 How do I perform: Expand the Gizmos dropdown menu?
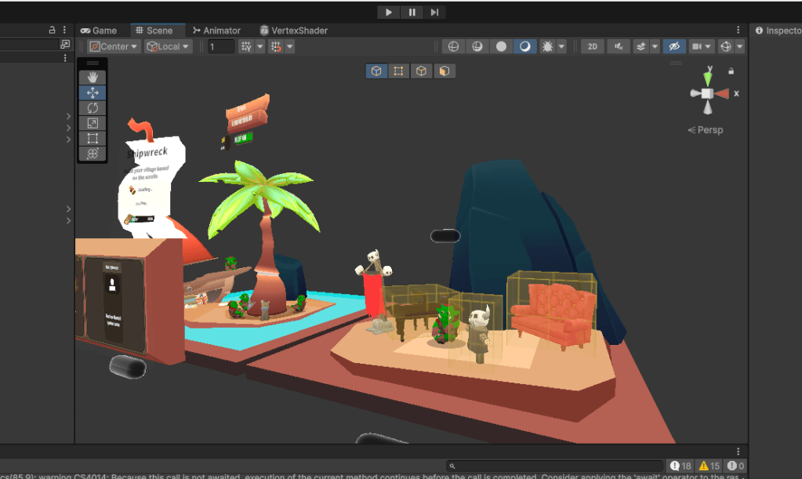pyautogui.click(x=738, y=46)
